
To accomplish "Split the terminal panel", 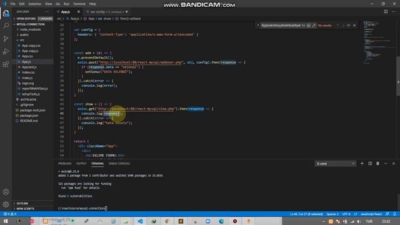I will tap(370, 164).
